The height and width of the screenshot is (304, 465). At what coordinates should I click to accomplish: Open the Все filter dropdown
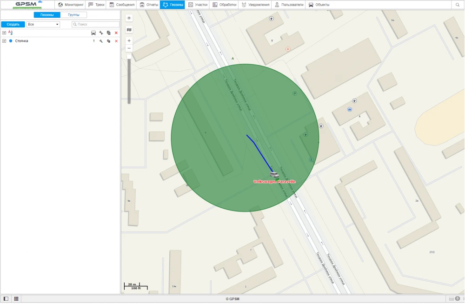[43, 24]
